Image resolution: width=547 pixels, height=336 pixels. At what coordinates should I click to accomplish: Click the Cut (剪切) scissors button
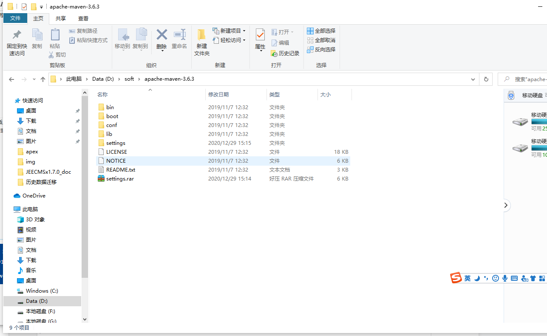57,54
